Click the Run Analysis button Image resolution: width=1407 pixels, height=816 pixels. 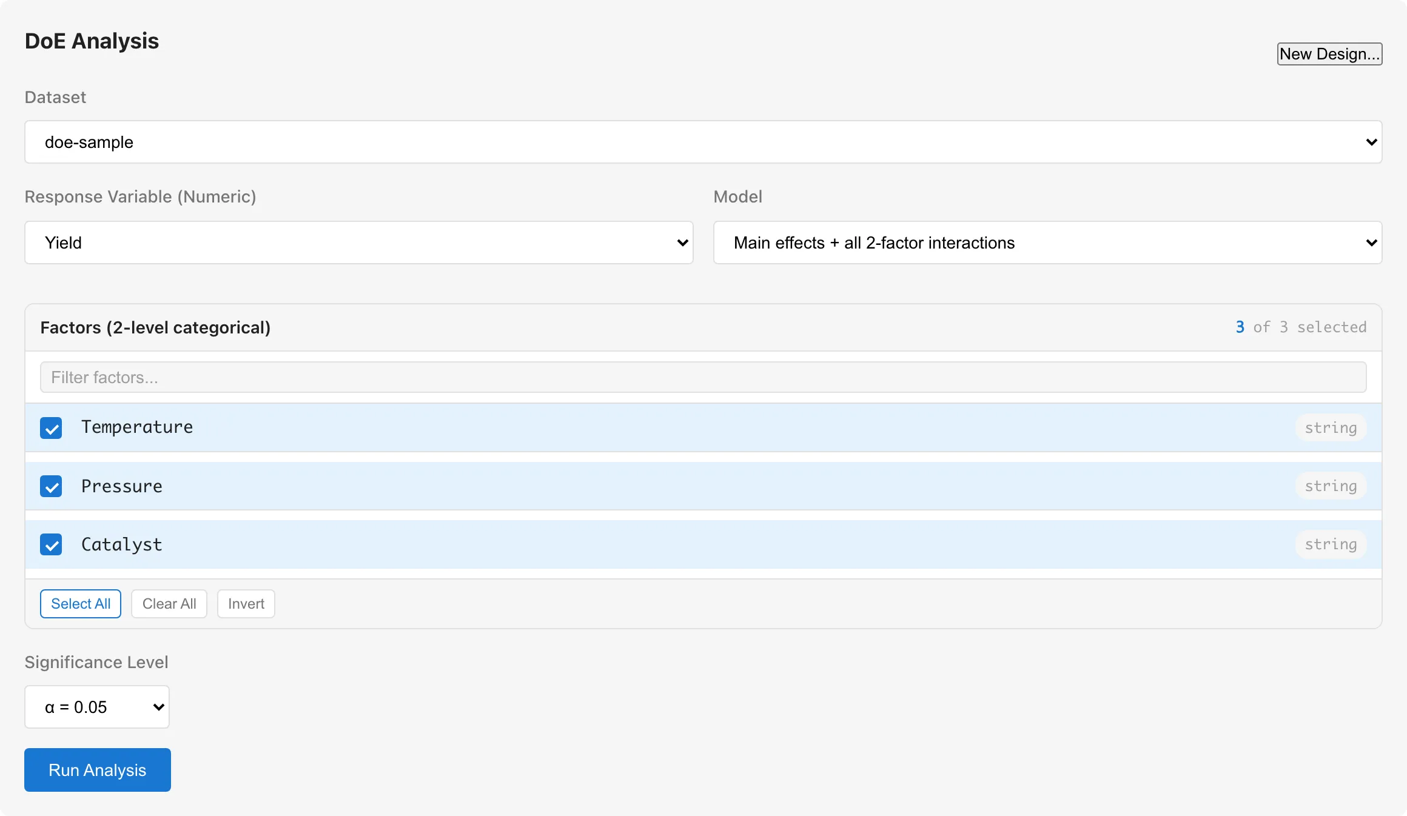[98, 770]
